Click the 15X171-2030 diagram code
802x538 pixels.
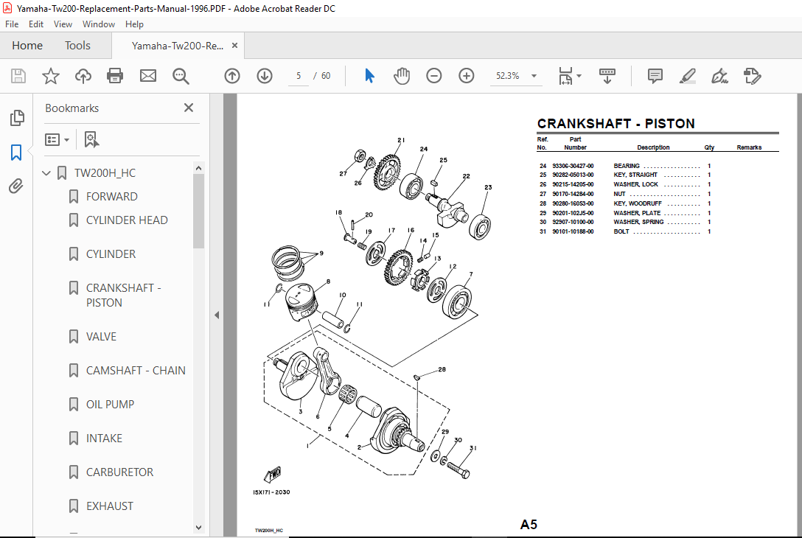pyautogui.click(x=271, y=492)
